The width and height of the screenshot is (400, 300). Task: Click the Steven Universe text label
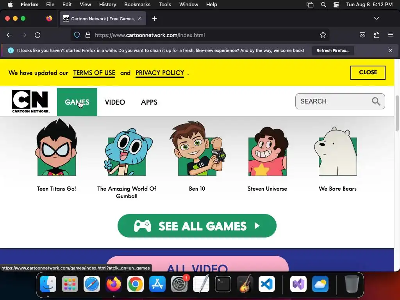(x=267, y=189)
